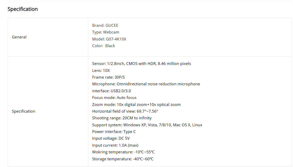Click the Storage temperature line
Viewport: 293px width, 167px height.
point(123,159)
